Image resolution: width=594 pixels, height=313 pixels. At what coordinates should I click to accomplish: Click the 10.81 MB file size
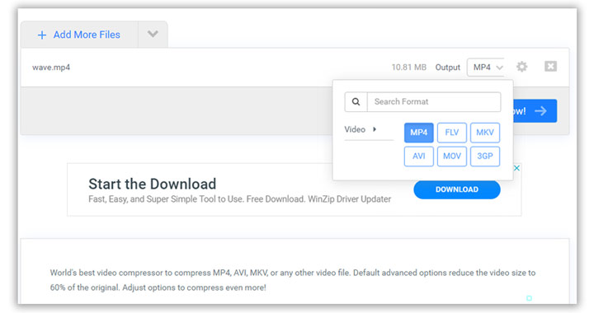[x=408, y=68]
